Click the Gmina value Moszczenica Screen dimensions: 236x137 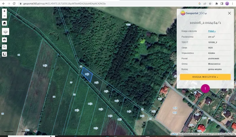click(214, 64)
